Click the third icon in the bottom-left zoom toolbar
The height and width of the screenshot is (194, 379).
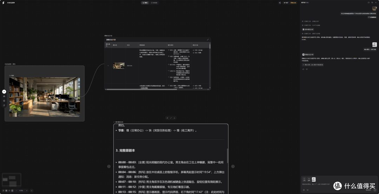tap(9, 190)
